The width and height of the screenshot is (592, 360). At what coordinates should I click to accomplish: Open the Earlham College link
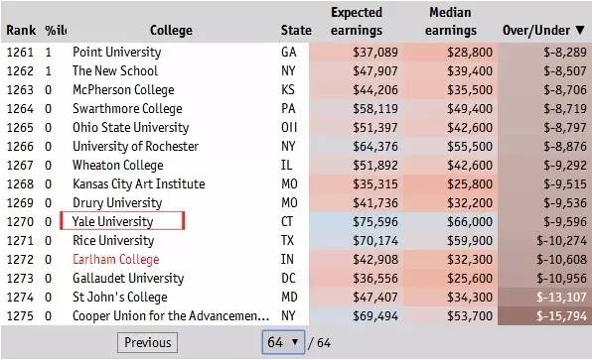point(115,260)
